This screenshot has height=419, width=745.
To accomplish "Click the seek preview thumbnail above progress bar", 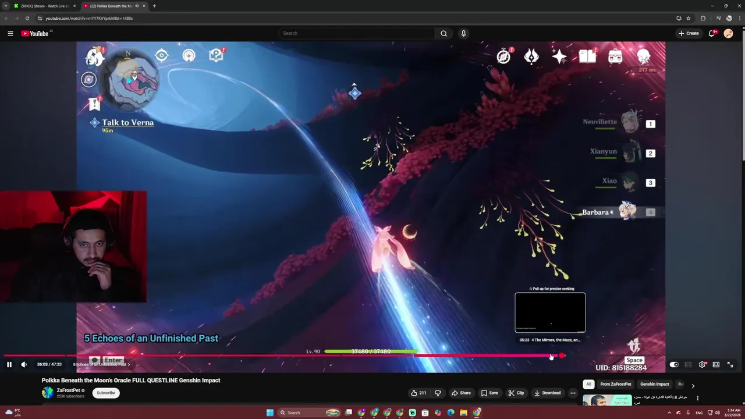I will click(x=550, y=313).
